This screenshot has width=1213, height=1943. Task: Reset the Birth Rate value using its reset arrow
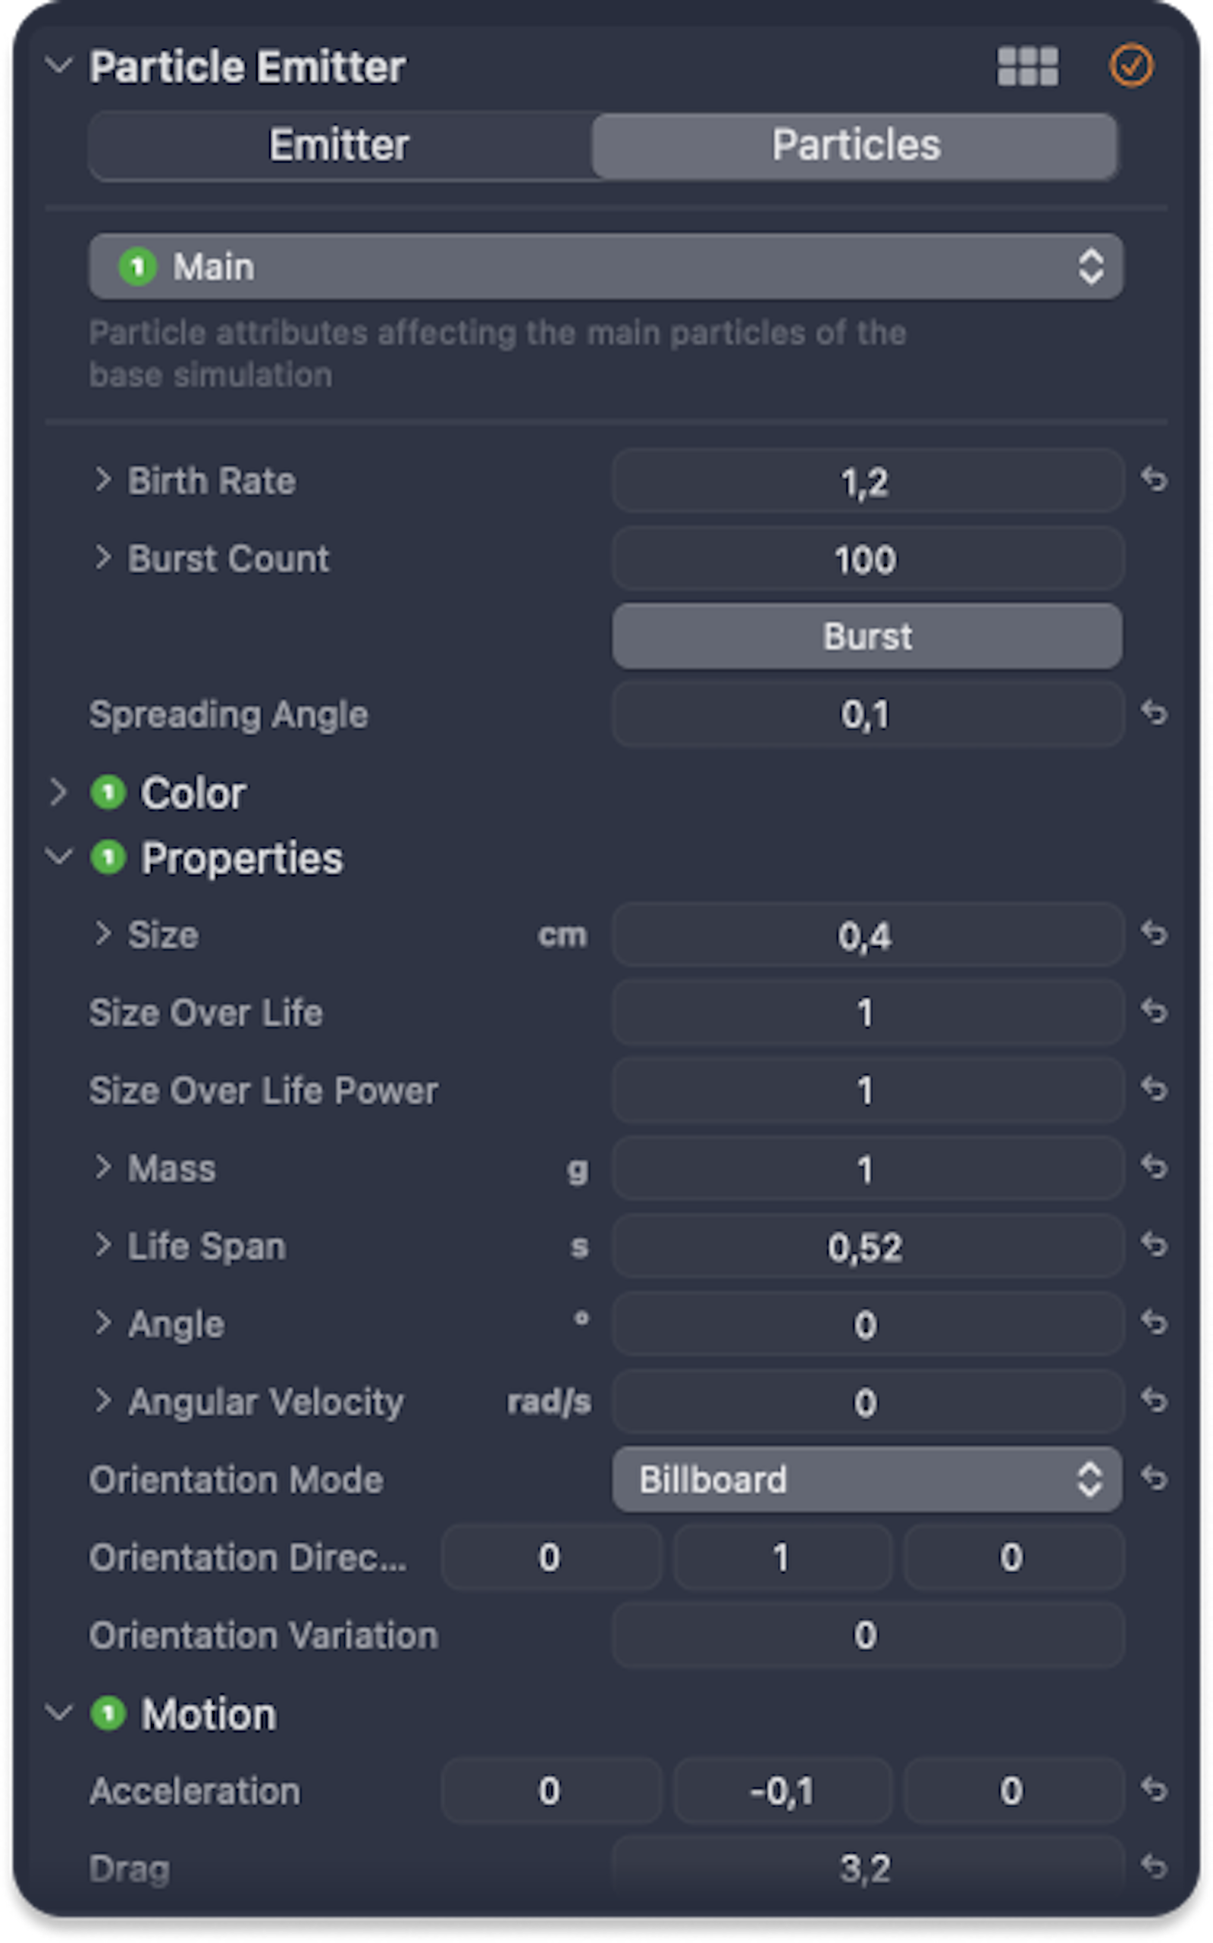tap(1156, 481)
